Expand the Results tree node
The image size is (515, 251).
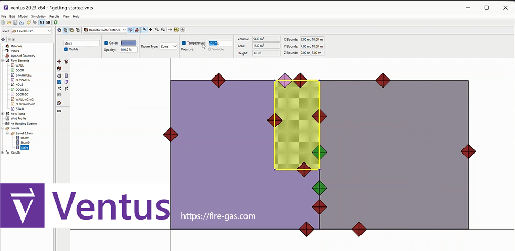click(3, 152)
